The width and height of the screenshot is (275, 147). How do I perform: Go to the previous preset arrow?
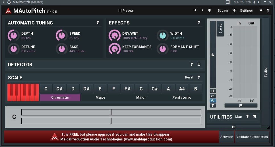coord(195,10)
